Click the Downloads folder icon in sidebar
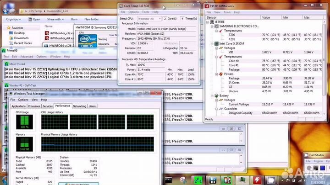The image size is (330, 185). [11, 38]
